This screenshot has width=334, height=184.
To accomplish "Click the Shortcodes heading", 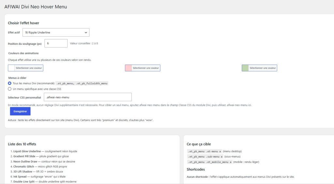I will [x=196, y=169].
